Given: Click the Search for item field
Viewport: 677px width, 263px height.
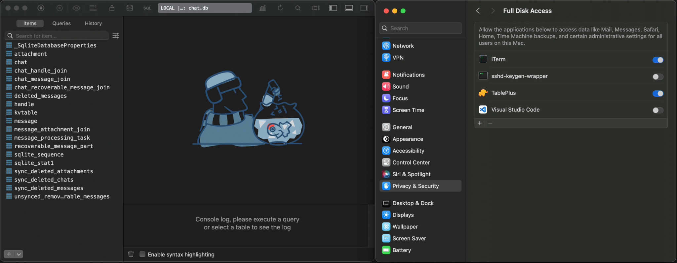Looking at the screenshot, I should tap(60, 36).
